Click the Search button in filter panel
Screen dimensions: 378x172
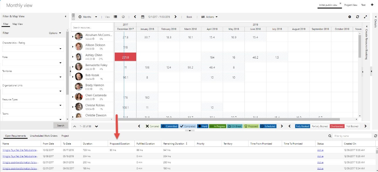(61, 125)
